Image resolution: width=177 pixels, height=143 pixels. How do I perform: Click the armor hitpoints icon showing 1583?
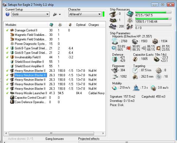click(135, 41)
